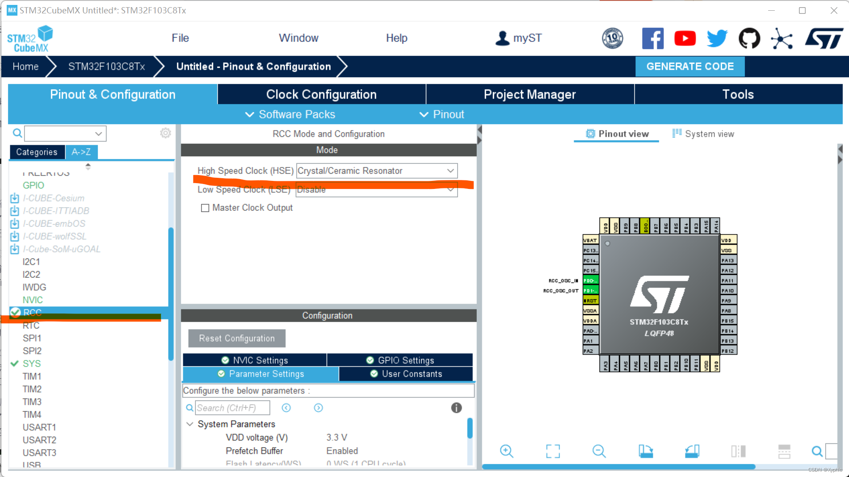Download the I-CUBE-Cesium pack icon

[x=15, y=198]
